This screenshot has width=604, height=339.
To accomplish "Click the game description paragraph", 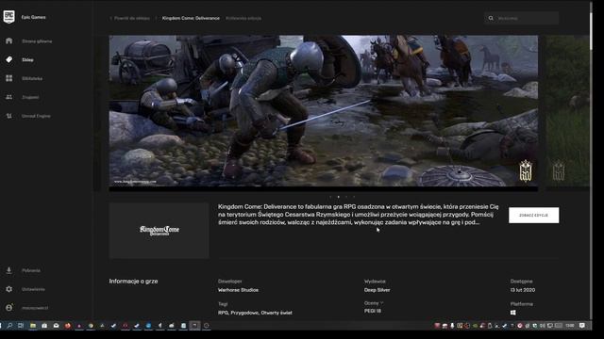I will tap(359, 215).
